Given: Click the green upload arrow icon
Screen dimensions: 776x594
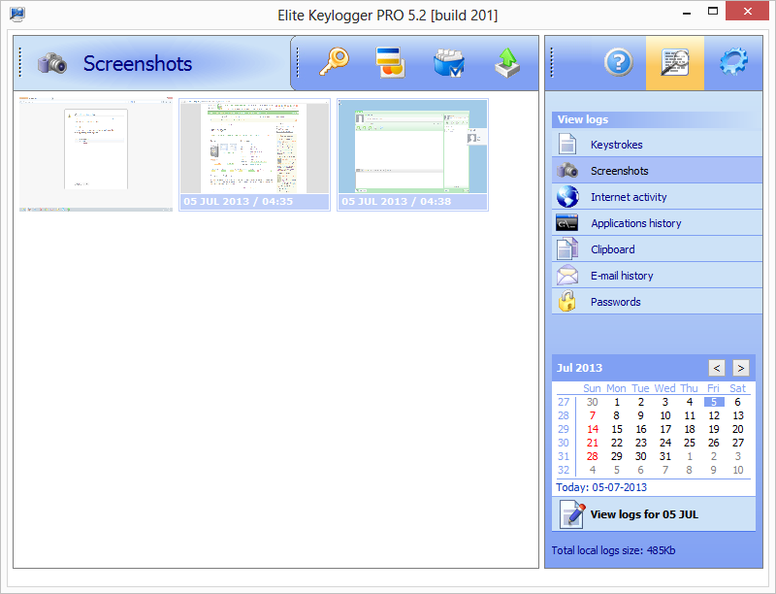Looking at the screenshot, I should coord(506,63).
